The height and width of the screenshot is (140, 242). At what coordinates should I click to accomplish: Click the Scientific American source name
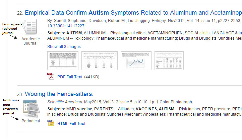(x=65, y=102)
